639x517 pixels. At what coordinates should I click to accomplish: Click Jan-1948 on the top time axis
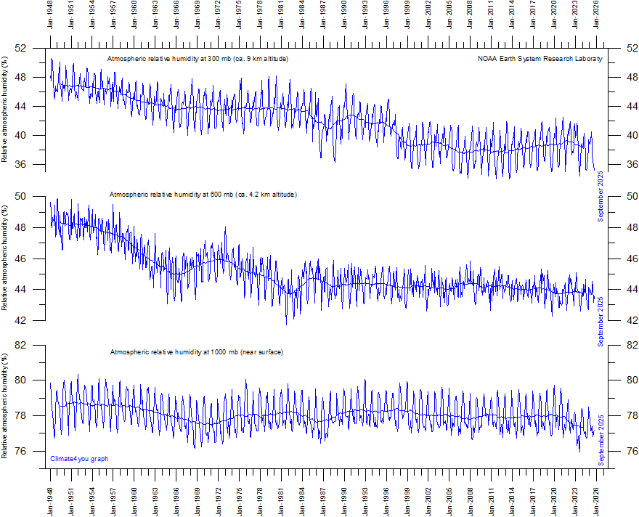click(50, 19)
